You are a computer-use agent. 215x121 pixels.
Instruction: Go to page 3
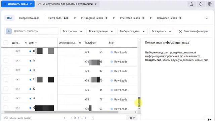pos(78,118)
